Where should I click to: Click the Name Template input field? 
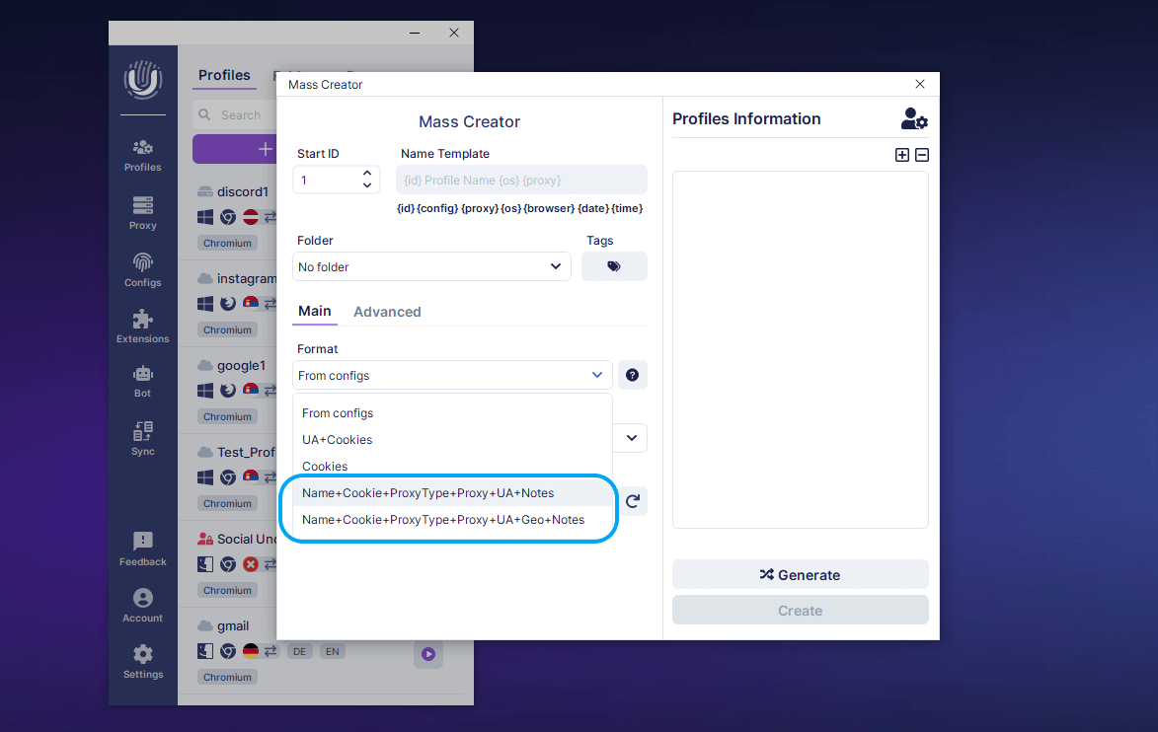(x=521, y=180)
